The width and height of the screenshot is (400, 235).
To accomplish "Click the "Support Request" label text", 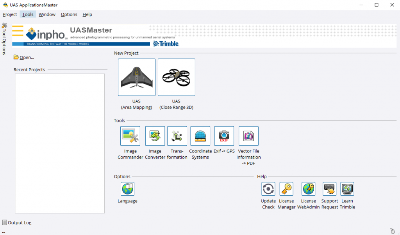I will pos(330,204).
